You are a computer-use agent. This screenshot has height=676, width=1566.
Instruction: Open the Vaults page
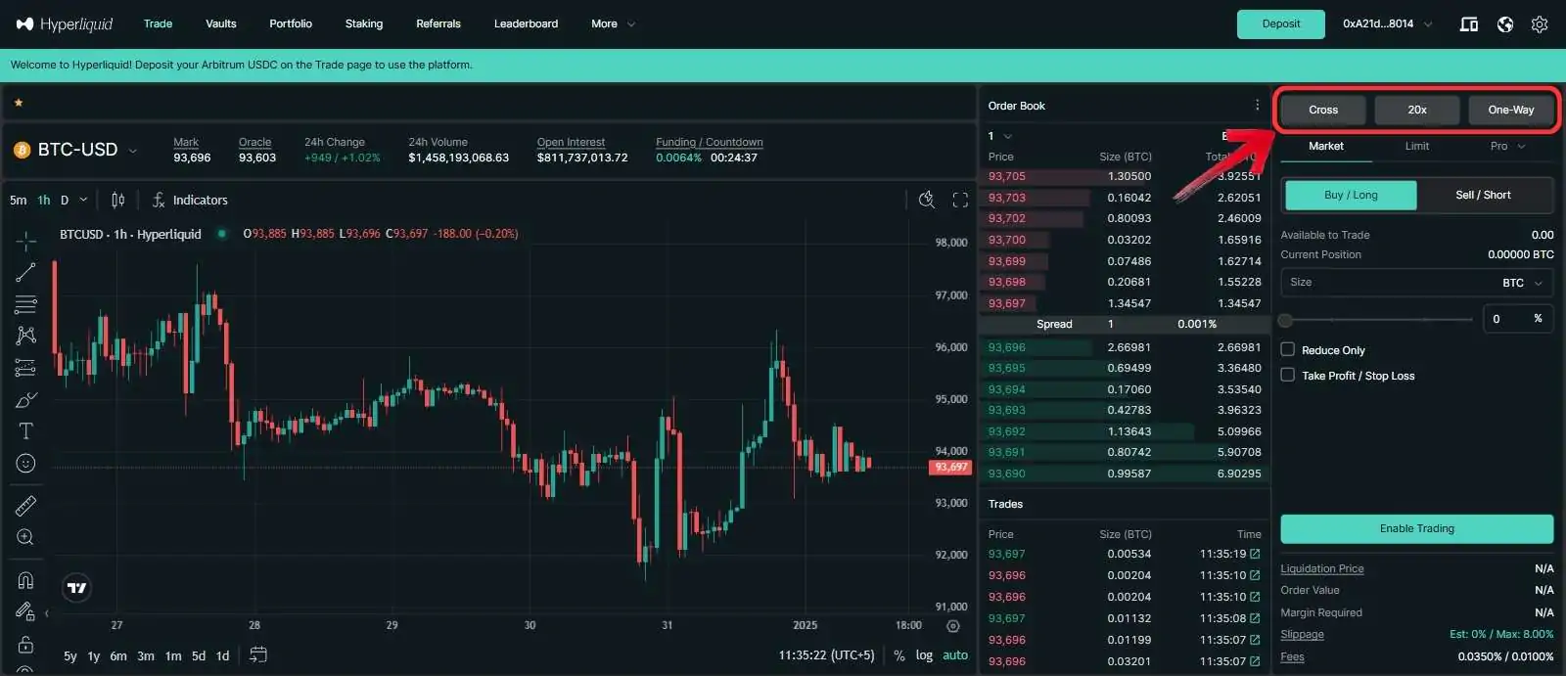point(221,23)
